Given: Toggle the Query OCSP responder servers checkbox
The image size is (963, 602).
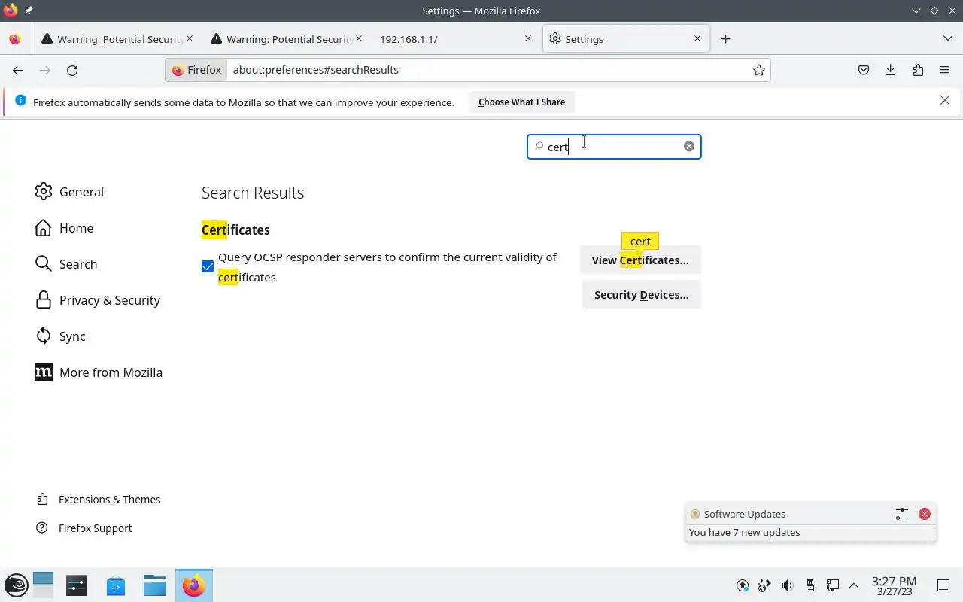Looking at the screenshot, I should [208, 266].
